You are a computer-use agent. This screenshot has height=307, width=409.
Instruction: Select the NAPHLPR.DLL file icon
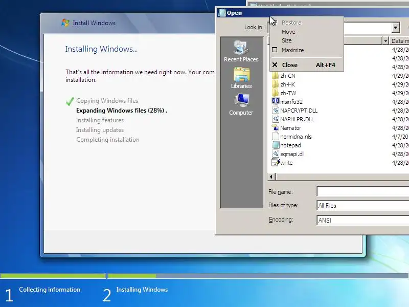click(x=276, y=119)
